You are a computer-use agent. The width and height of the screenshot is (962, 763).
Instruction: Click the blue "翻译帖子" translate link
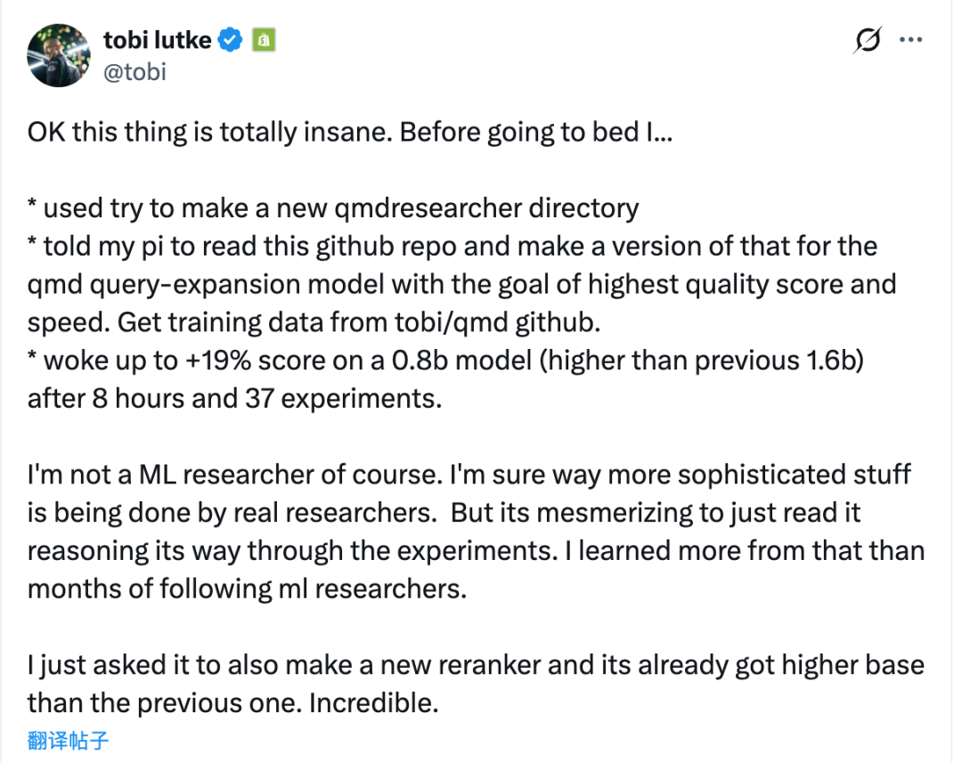pyautogui.click(x=69, y=740)
